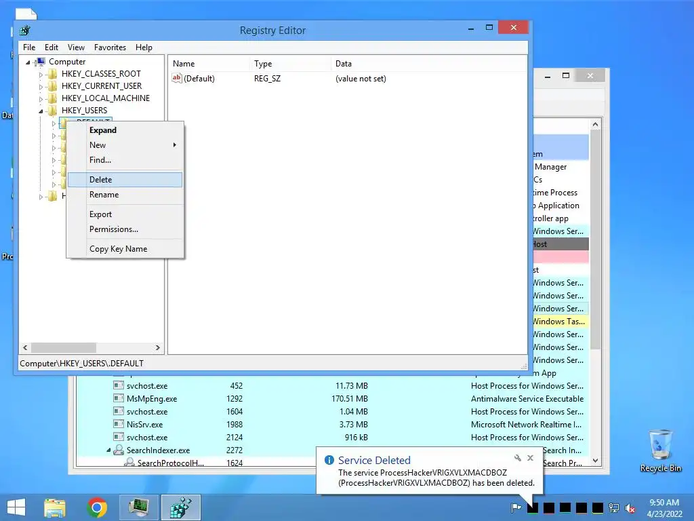
Task: Select the HKEY_LOCAL_MACHINE folder icon
Action: tap(53, 98)
